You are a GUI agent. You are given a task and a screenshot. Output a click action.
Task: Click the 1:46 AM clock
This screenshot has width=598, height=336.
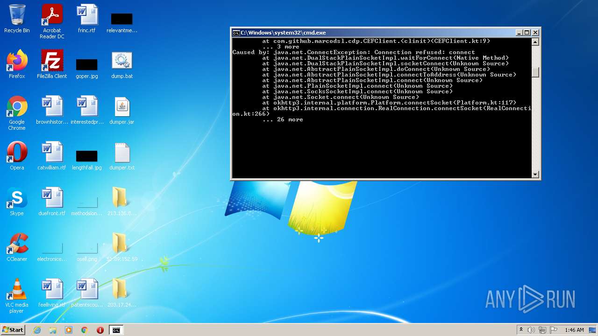[x=574, y=330]
